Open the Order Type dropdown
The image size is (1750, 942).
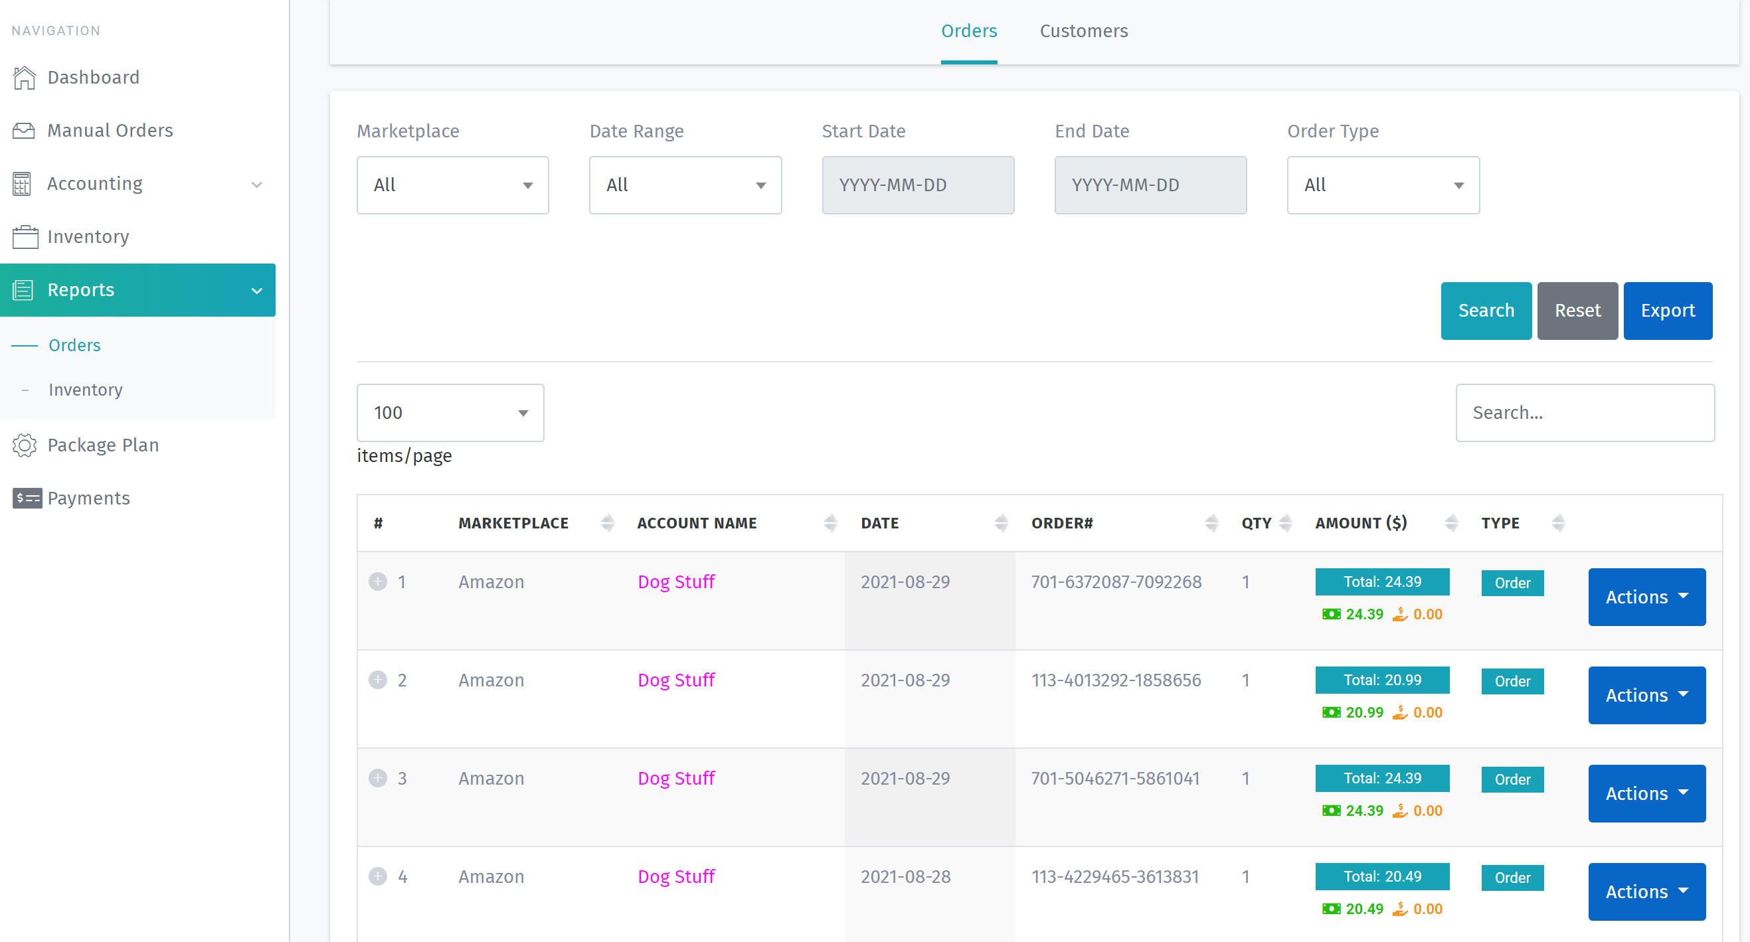click(1383, 185)
